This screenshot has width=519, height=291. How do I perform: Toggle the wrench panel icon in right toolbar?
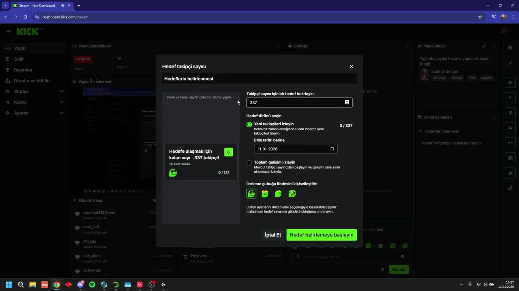pos(510,173)
